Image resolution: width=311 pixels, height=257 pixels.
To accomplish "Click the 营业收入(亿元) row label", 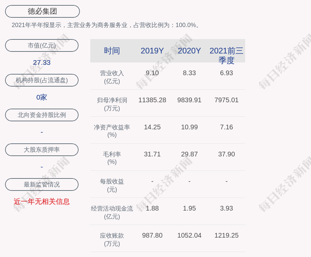I will click(x=112, y=77).
